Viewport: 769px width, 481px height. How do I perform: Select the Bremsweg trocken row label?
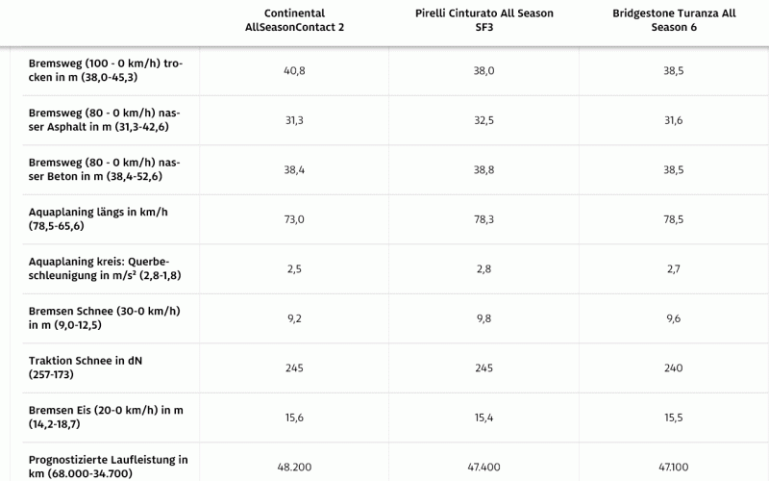(105, 70)
